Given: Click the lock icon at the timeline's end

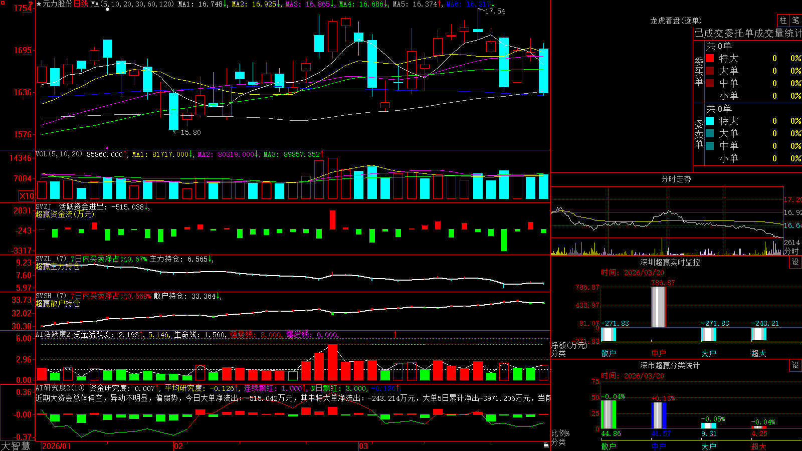Looking at the screenshot, I should [546, 445].
